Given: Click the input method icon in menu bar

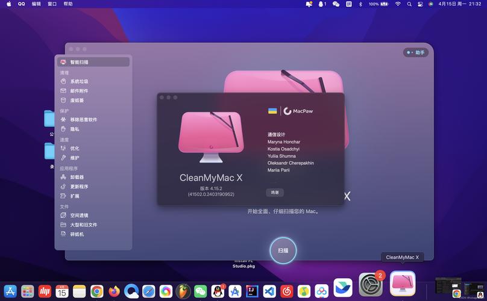Looking at the screenshot, I should point(349,4).
